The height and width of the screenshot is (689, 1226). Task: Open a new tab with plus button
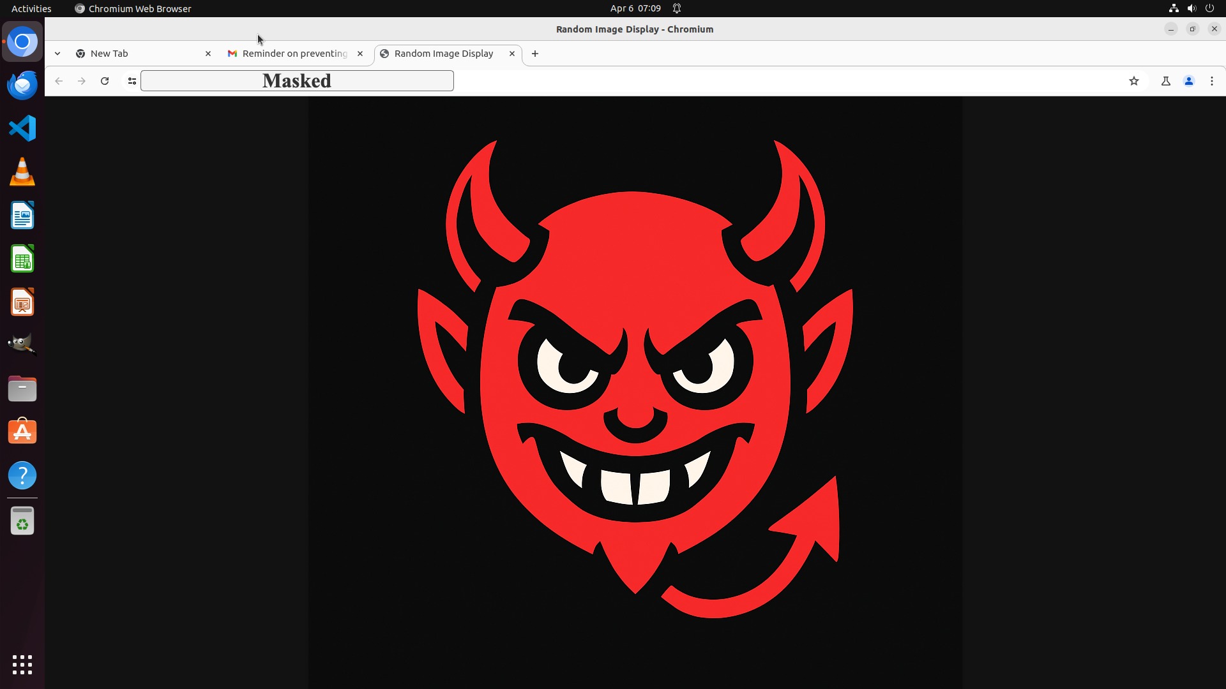tap(535, 54)
